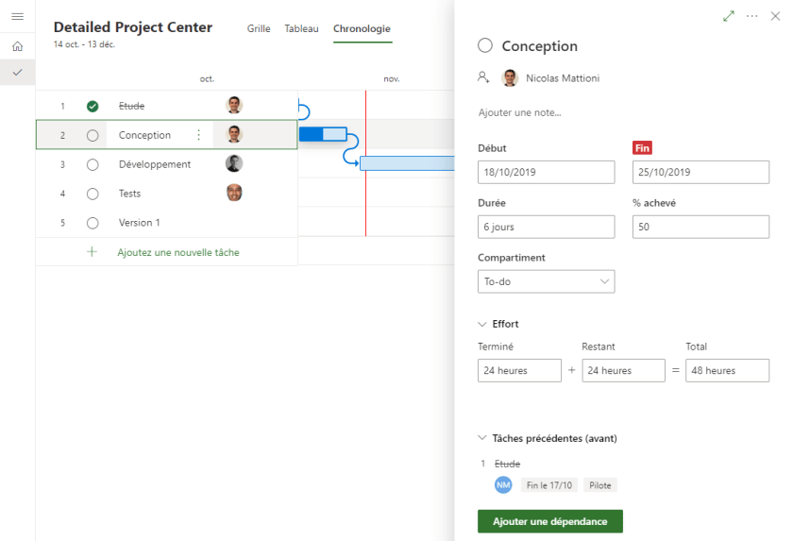793x541 pixels.
Task: Open the Conception row's vertical dots menu
Action: pyautogui.click(x=198, y=135)
